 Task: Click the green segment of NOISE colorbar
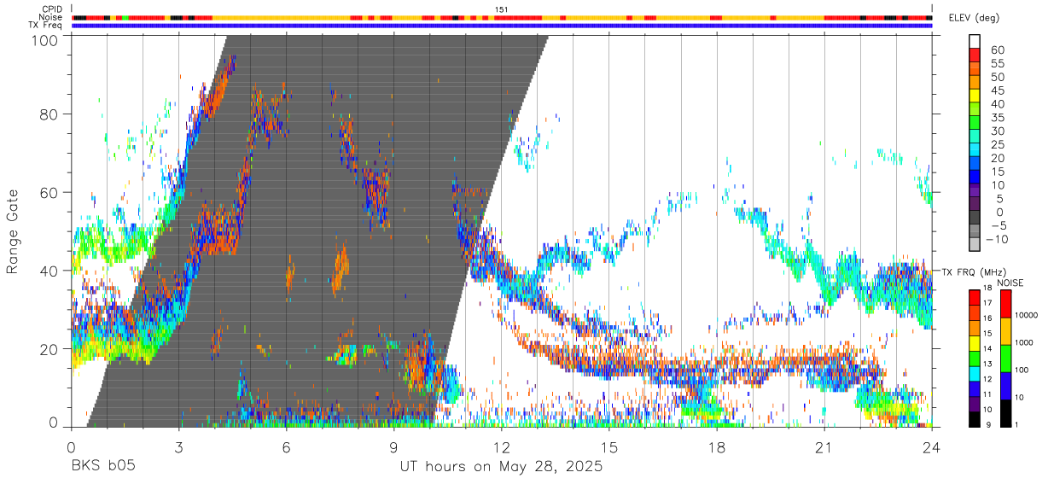click(1004, 358)
